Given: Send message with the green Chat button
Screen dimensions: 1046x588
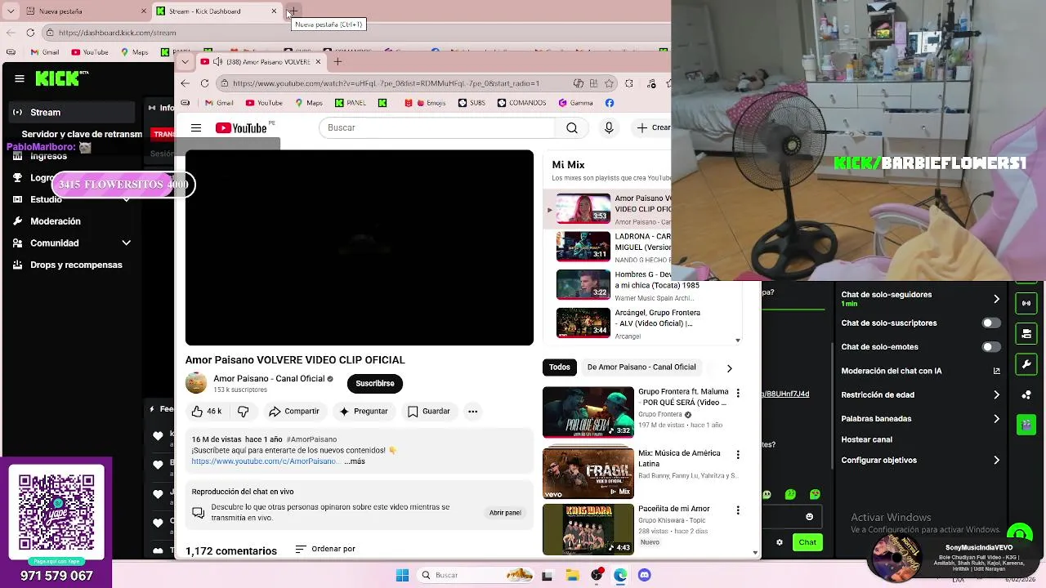Looking at the screenshot, I should click(807, 542).
